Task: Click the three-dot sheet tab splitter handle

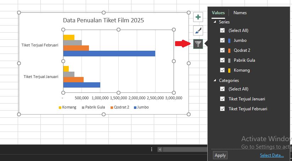Action: [x=152, y=149]
